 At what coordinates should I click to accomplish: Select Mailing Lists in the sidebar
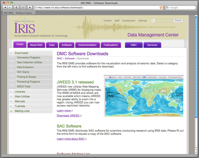click(x=31, y=111)
